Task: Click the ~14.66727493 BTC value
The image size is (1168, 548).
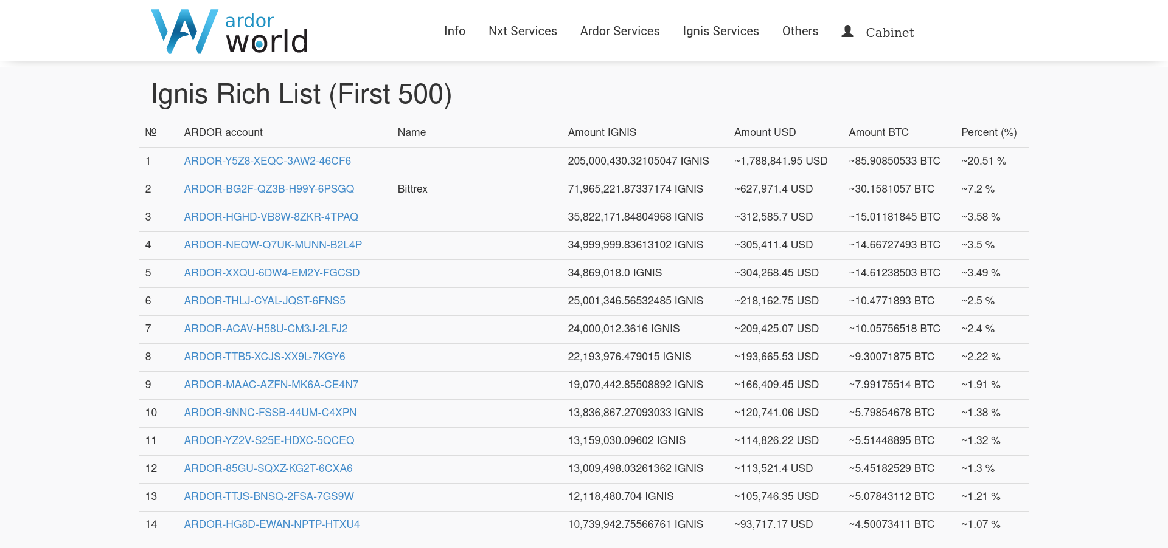Action: pos(894,245)
